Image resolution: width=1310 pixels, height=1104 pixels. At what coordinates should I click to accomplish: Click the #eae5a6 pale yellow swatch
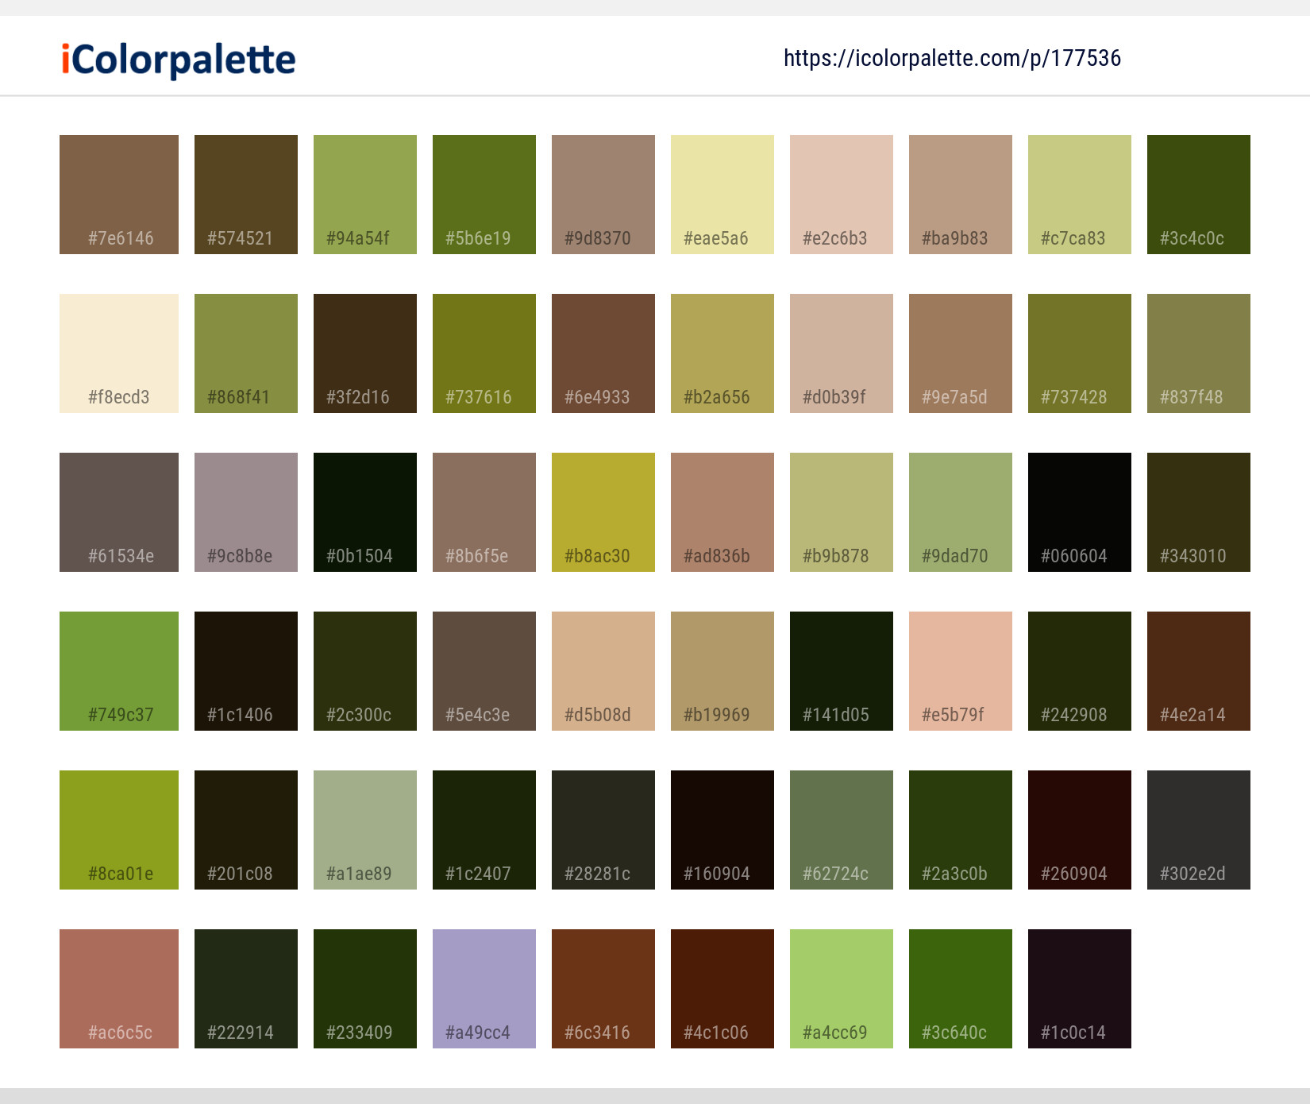722,194
